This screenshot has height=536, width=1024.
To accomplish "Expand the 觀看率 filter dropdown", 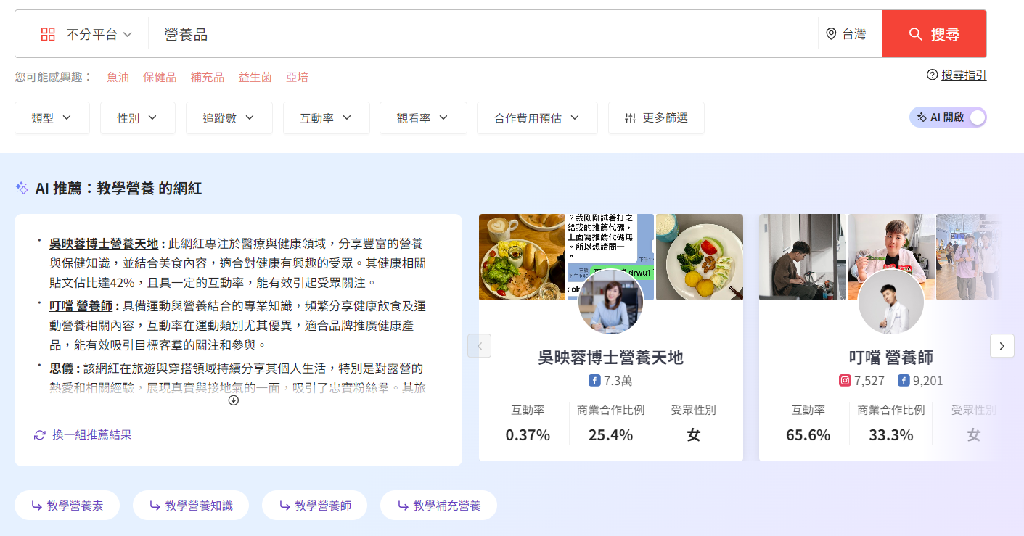I will [423, 118].
